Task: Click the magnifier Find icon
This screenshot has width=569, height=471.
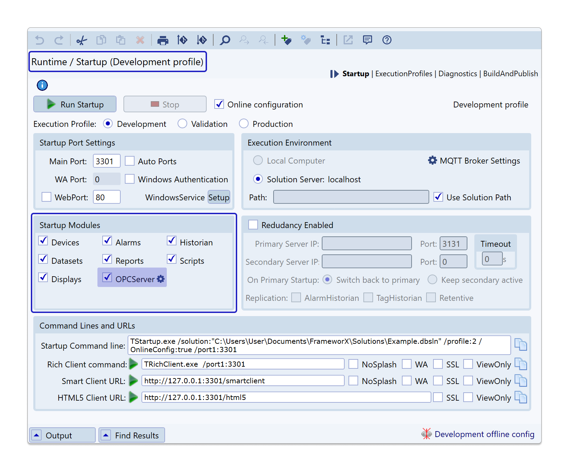Action: pyautogui.click(x=225, y=40)
